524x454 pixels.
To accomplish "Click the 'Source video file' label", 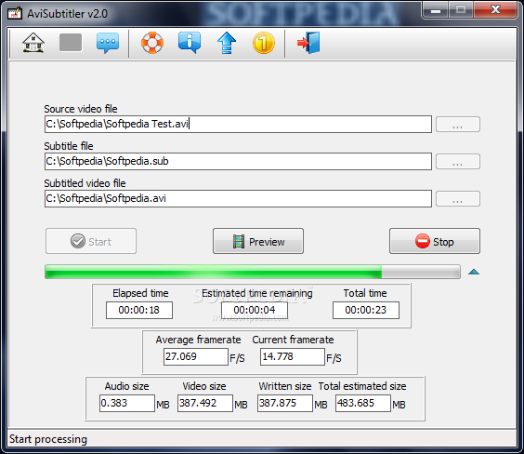I will pos(81,109).
